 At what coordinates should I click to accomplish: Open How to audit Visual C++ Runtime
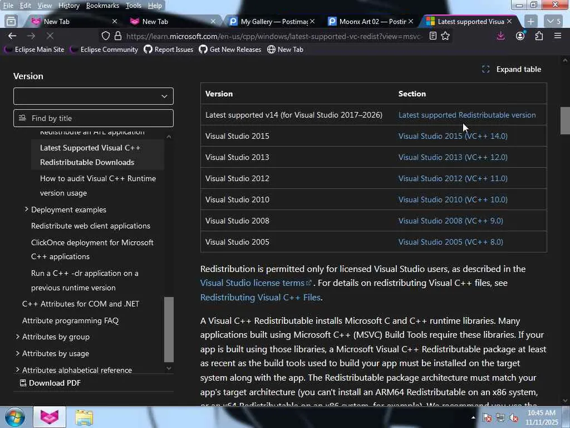coord(98,186)
